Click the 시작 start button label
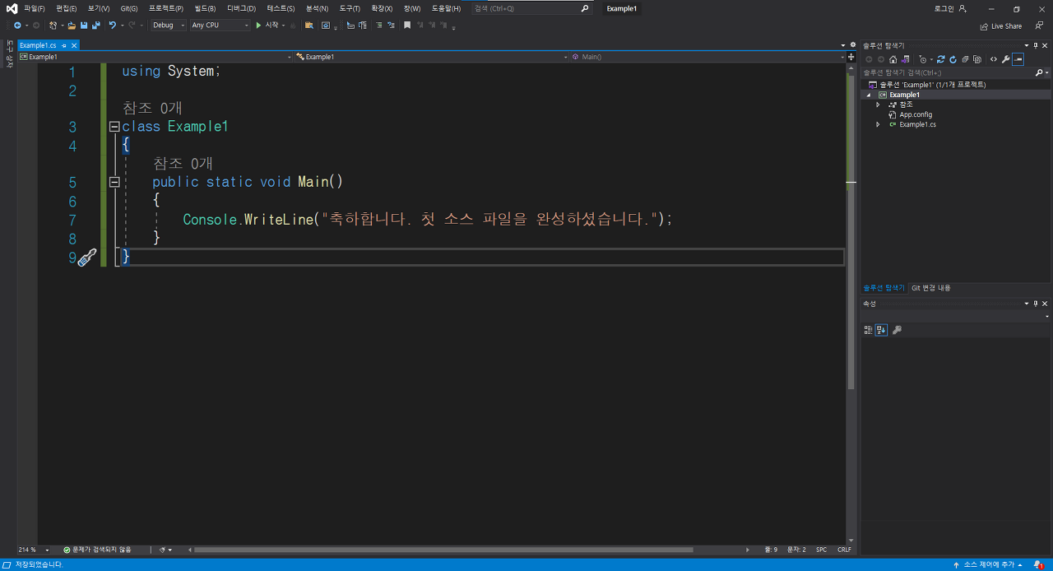 (x=271, y=26)
